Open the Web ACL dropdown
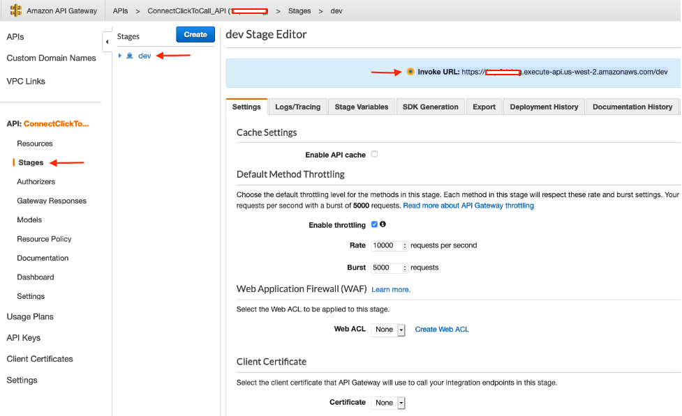This screenshot has height=416, width=682. [388, 330]
